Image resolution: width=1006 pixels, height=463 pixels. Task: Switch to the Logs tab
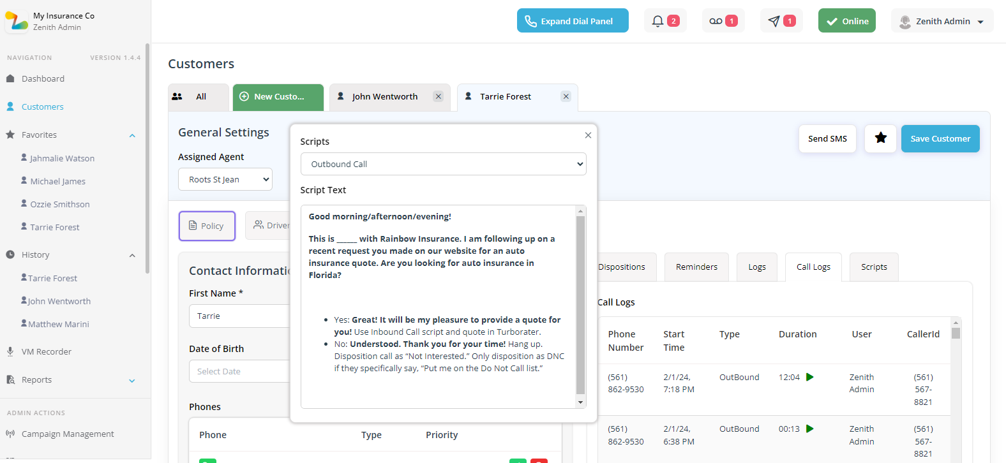coord(757,267)
